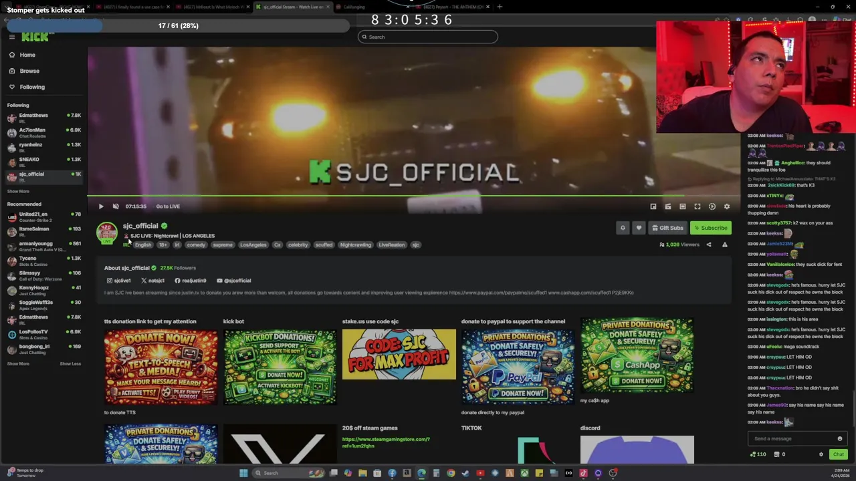The height and width of the screenshot is (481, 856).
Task: Open the PayPal private donations banner
Action: pyautogui.click(x=518, y=367)
